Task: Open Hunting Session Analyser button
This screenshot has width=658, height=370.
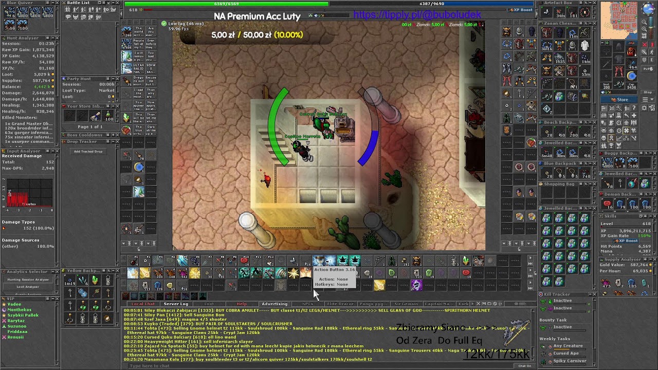Action: pos(28,280)
